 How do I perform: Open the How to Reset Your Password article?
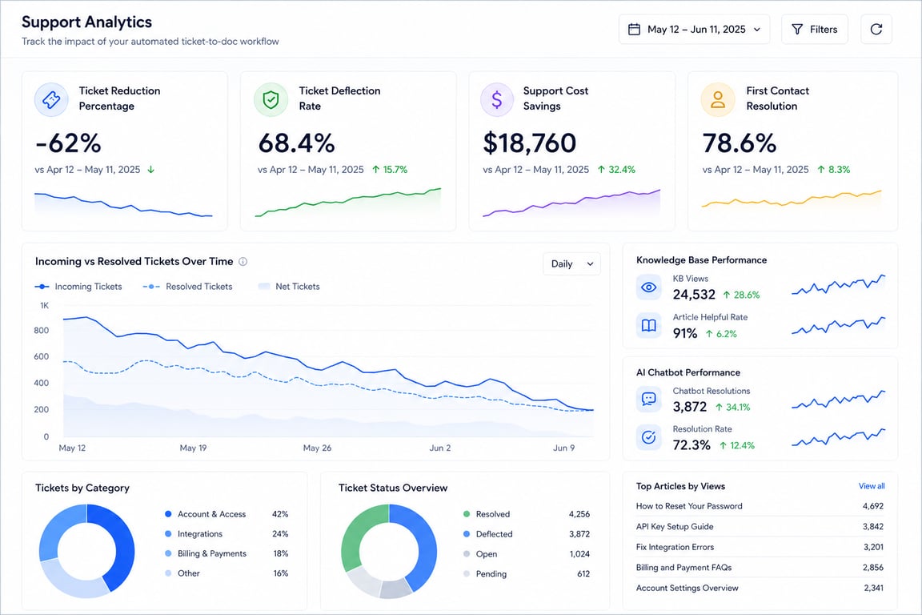tap(760, 506)
